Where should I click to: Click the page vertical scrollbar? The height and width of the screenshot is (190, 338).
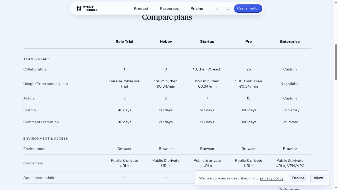336,62
